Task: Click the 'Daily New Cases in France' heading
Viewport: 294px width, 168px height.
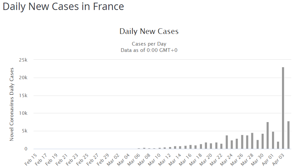Action: tap(63, 7)
